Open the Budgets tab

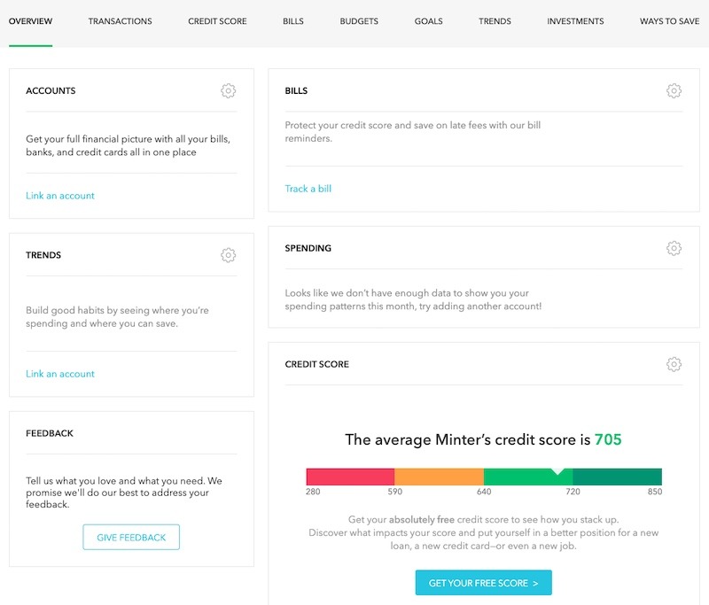[359, 20]
